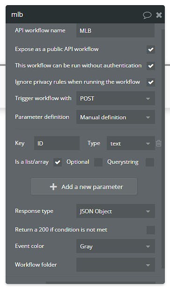Edit the API workflow name field
This screenshot has height=290, width=170.
tap(116, 30)
